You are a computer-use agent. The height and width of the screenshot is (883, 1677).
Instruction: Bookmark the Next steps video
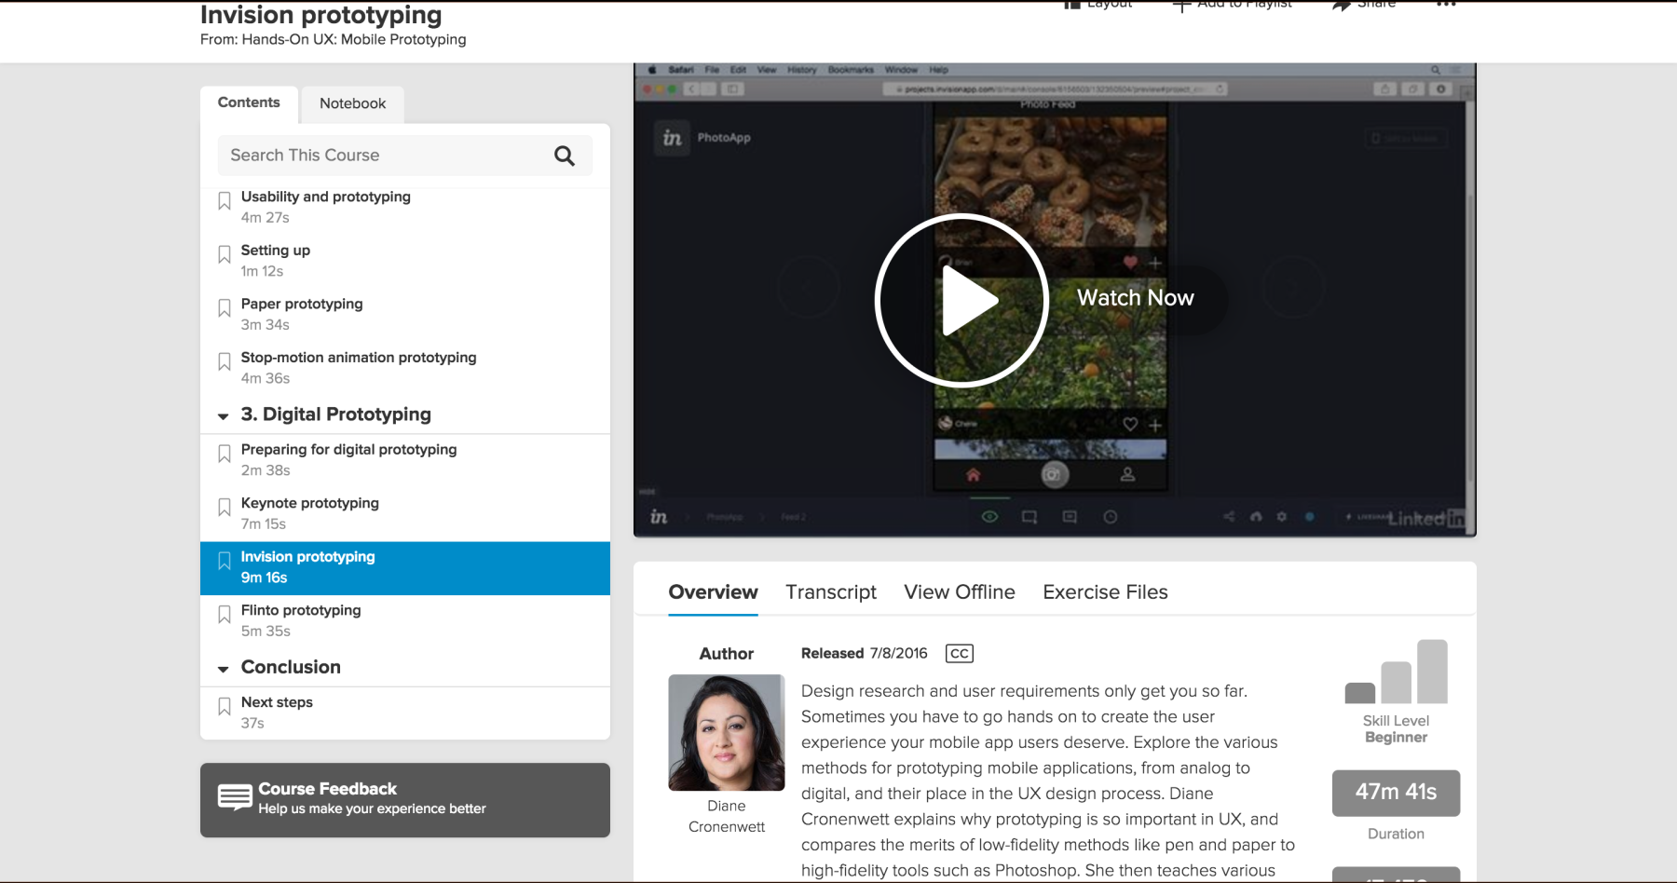[225, 707]
